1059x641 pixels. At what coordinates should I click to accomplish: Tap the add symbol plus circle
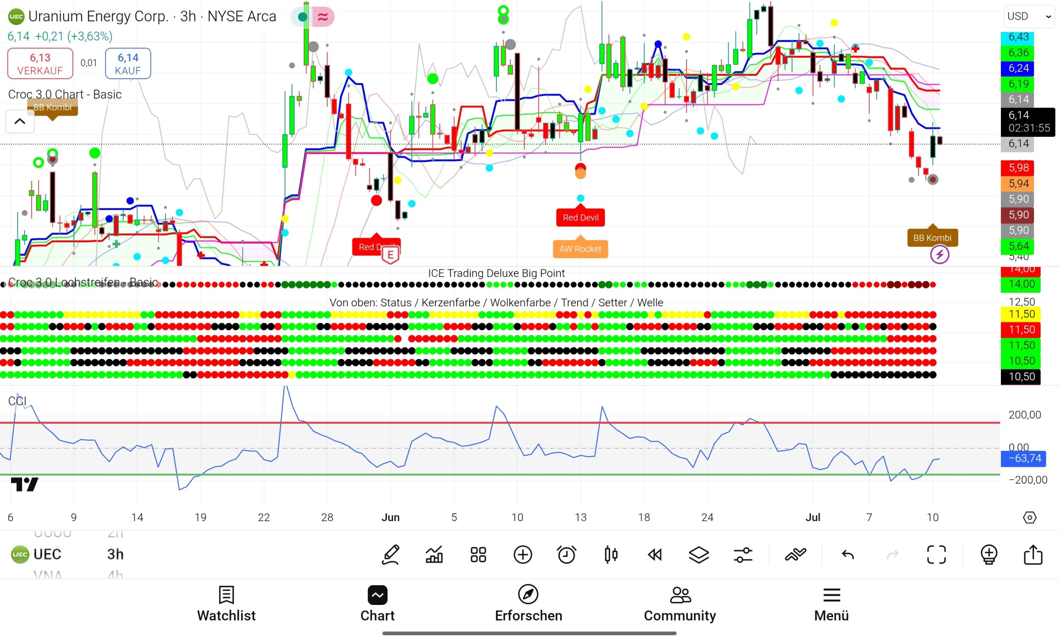click(x=523, y=555)
